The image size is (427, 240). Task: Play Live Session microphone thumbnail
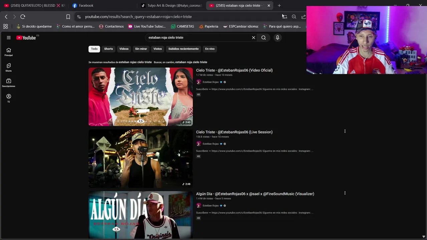(140, 159)
